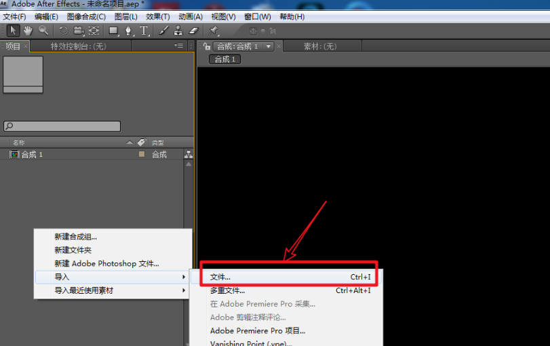Open the project flowchart view icon
Screen dimensions: 550x346
189,154
